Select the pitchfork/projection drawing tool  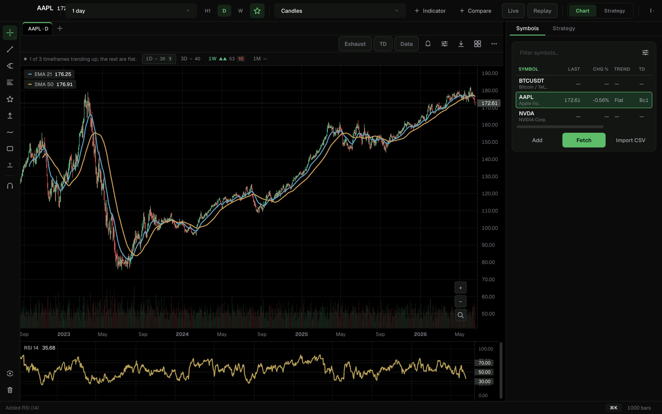10,66
